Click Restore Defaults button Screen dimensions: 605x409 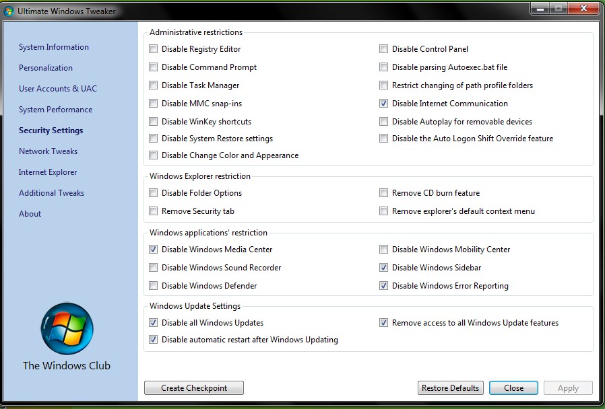pyautogui.click(x=450, y=388)
